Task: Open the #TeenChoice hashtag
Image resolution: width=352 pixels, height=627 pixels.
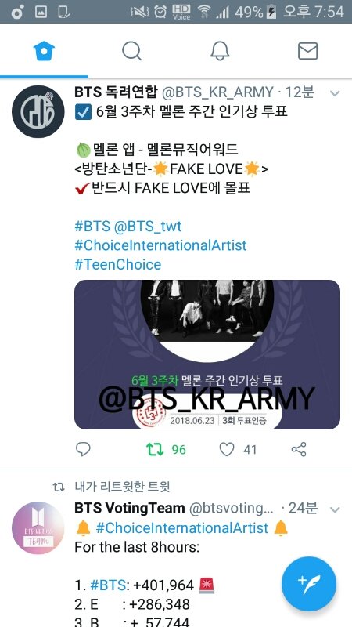Action: tap(118, 264)
